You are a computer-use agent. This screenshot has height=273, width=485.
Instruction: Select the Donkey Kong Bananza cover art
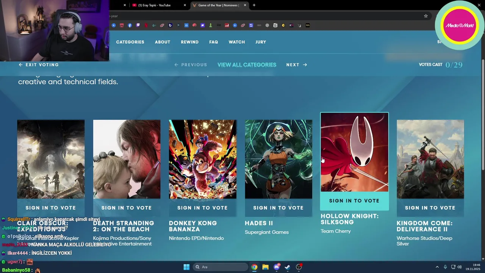point(203,159)
